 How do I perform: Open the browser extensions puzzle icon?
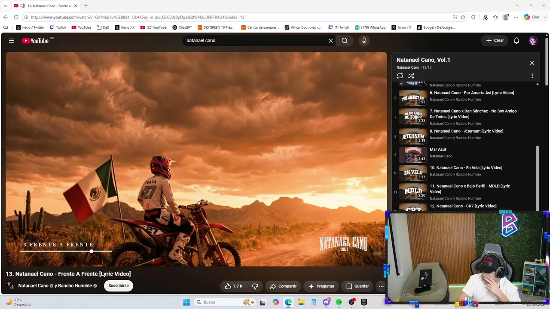point(474,17)
